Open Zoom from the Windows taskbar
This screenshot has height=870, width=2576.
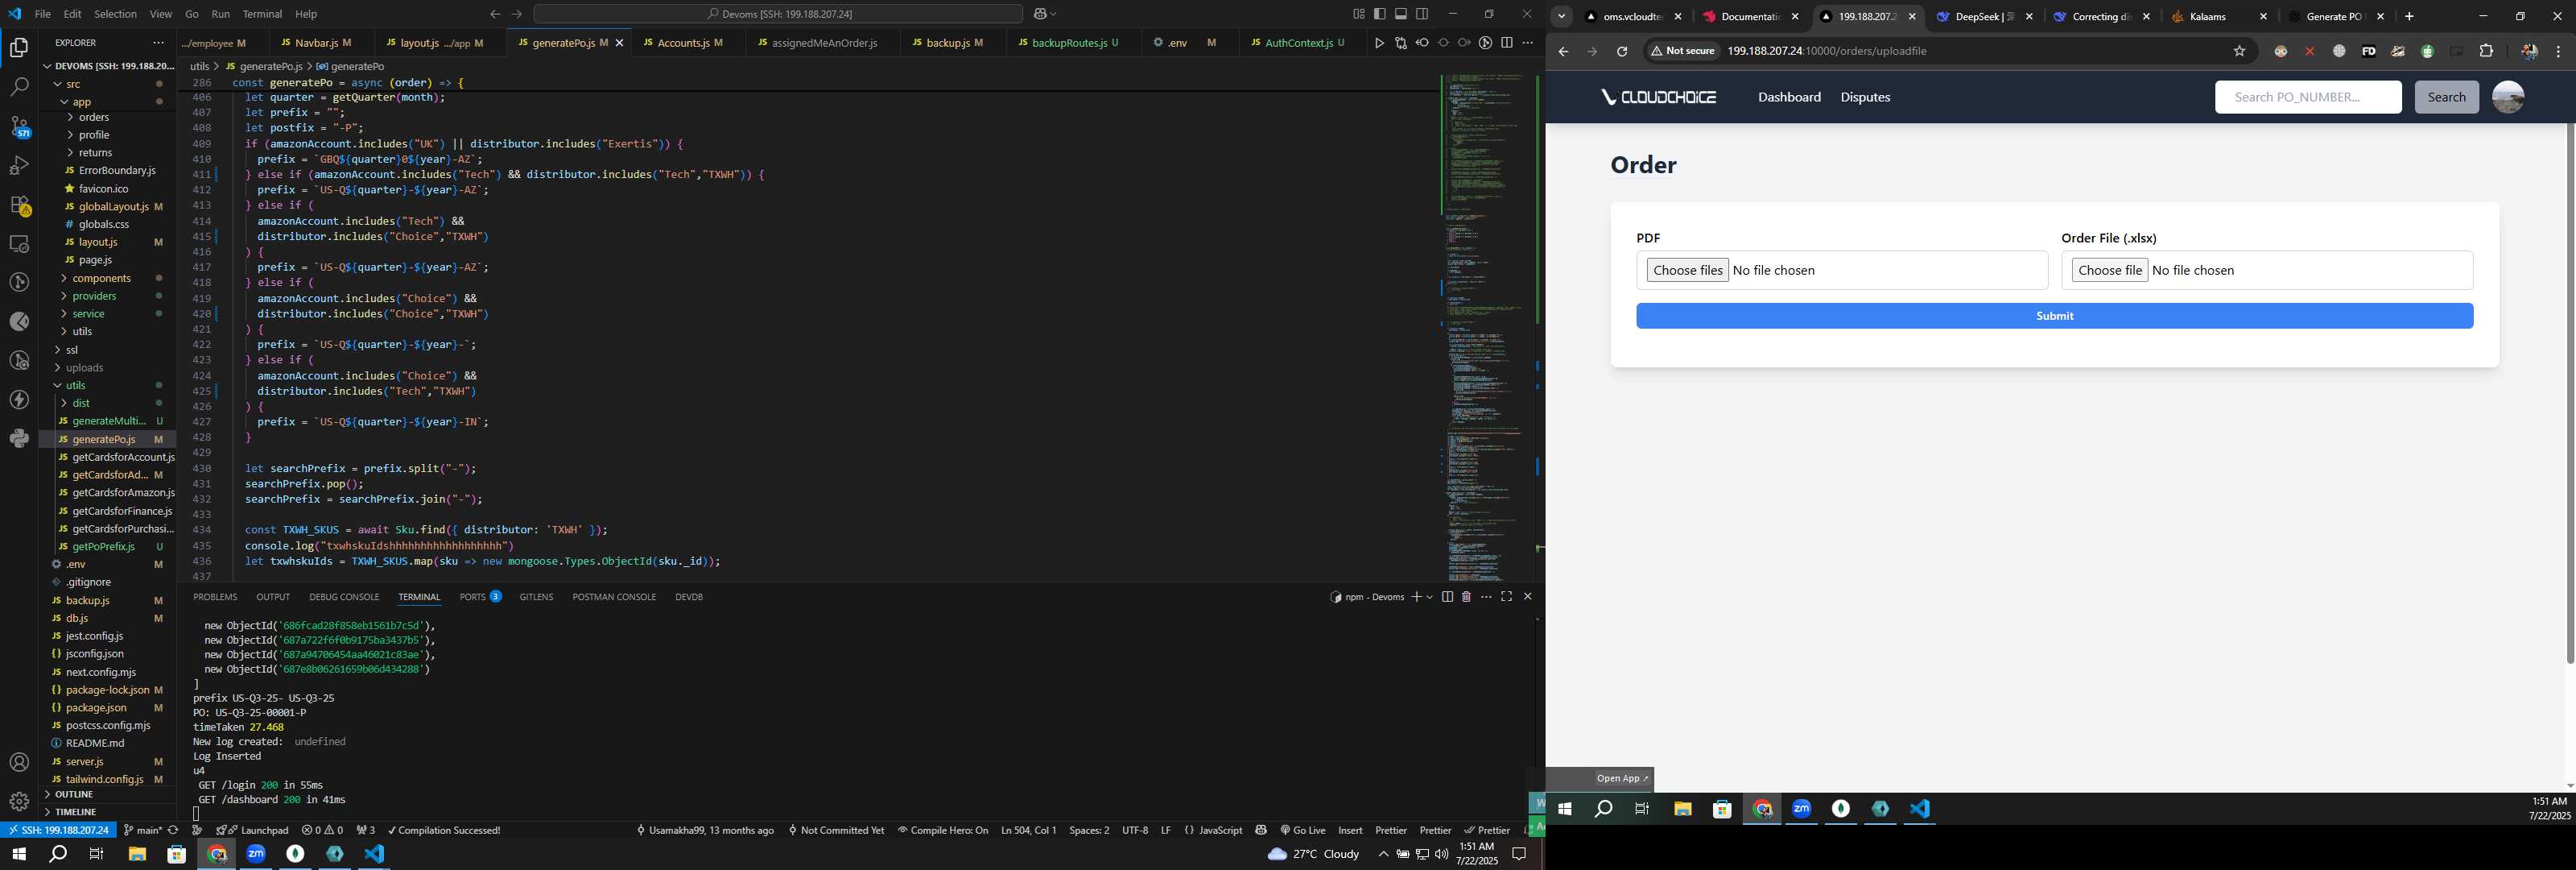point(256,854)
